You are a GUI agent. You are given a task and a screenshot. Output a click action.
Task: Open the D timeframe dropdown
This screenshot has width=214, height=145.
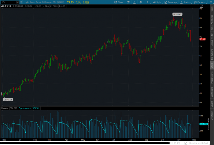tap(148, 2)
